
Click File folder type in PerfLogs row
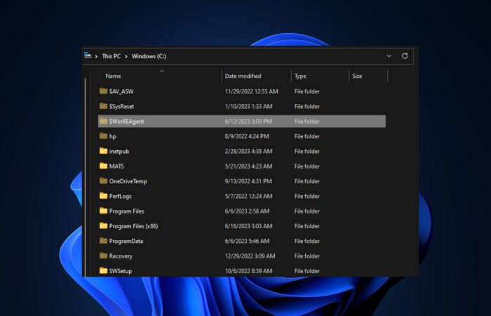(307, 196)
